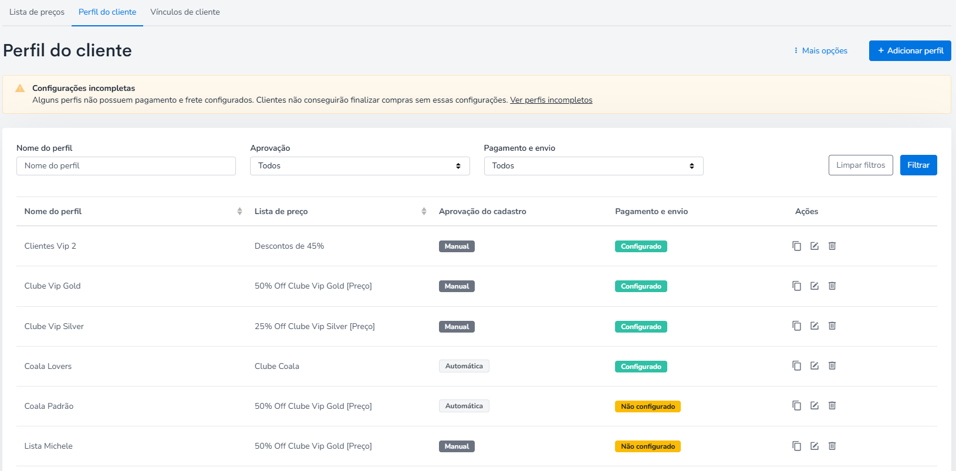Image resolution: width=956 pixels, height=471 pixels.
Task: Click the Filtrar button
Action: click(x=918, y=165)
